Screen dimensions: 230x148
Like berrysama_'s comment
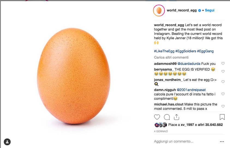(223, 71)
